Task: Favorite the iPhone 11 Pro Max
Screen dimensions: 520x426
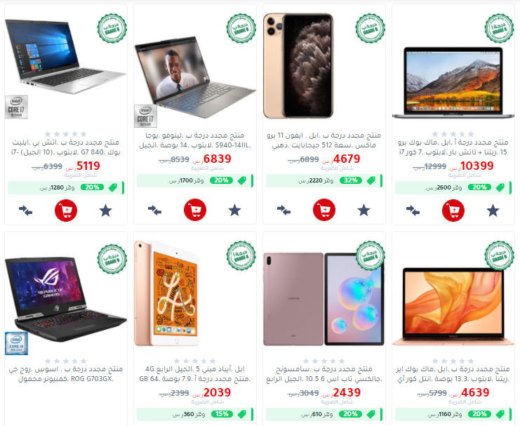Action: click(x=364, y=210)
